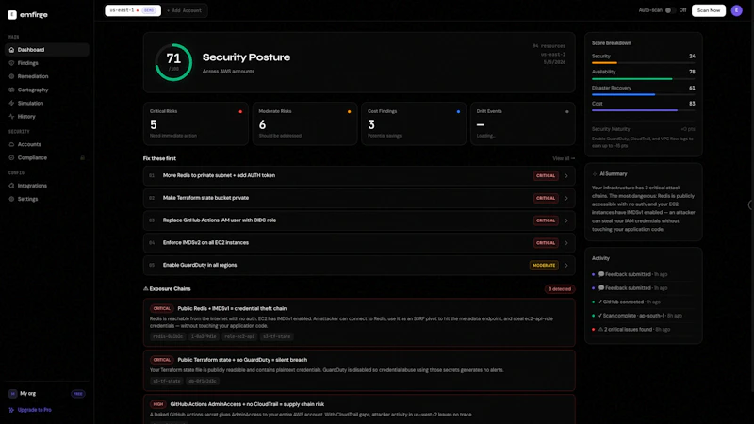Click the Remediation sidebar icon

[x=11, y=76]
